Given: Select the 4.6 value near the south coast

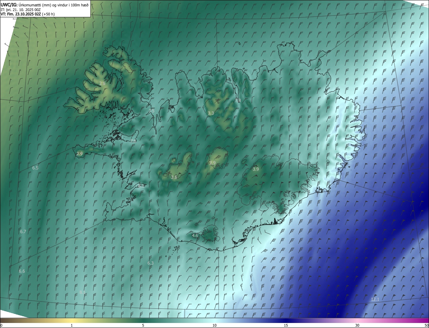Looking at the screenshot, I should pos(195,236).
